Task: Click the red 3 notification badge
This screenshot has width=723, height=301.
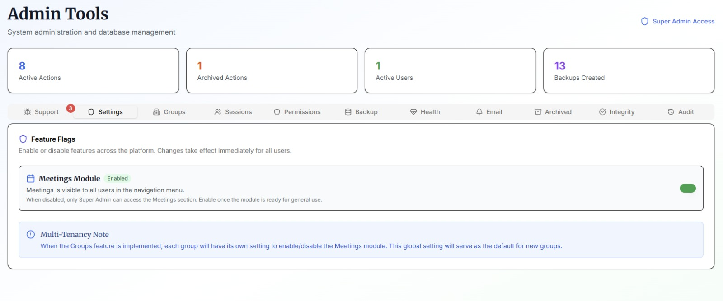Action: pyautogui.click(x=70, y=108)
